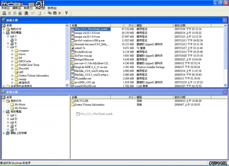The height and width of the screenshot is (166, 229).
Task: Select xampp-win32-1.6.4.exe in remote list
Action: [87, 36]
